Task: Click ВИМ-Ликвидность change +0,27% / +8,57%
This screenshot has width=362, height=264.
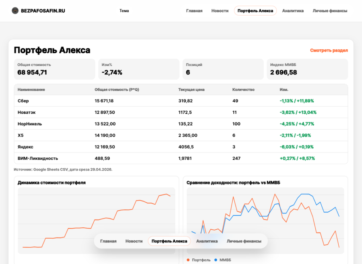Action: [297, 158]
